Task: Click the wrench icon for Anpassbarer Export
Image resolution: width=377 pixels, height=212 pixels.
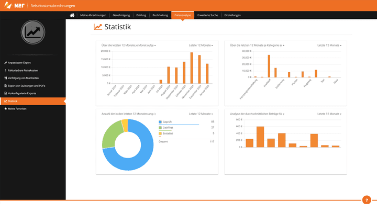Action: pos(5,63)
